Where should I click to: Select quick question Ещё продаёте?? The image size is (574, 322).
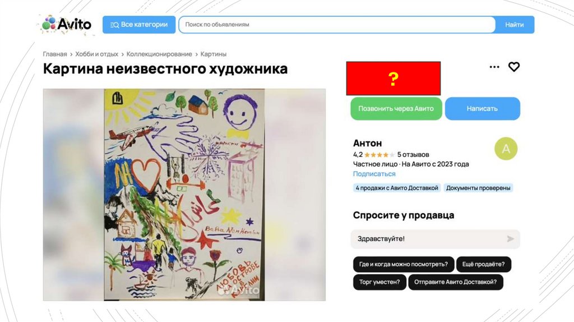click(x=484, y=264)
